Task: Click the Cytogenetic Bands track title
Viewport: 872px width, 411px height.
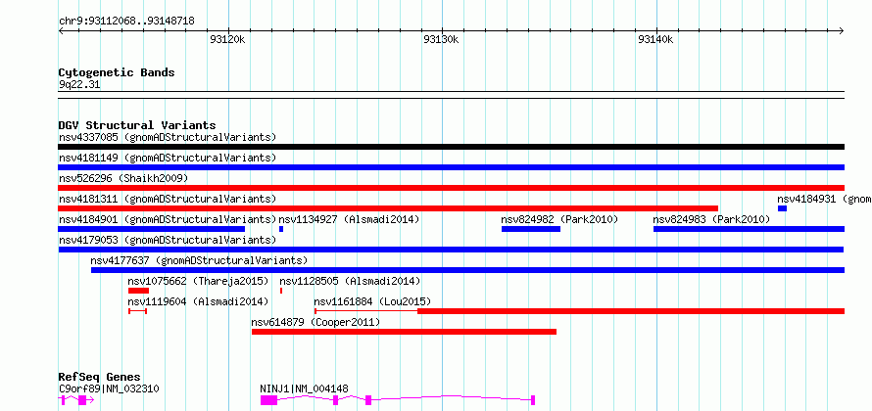Action: (117, 72)
